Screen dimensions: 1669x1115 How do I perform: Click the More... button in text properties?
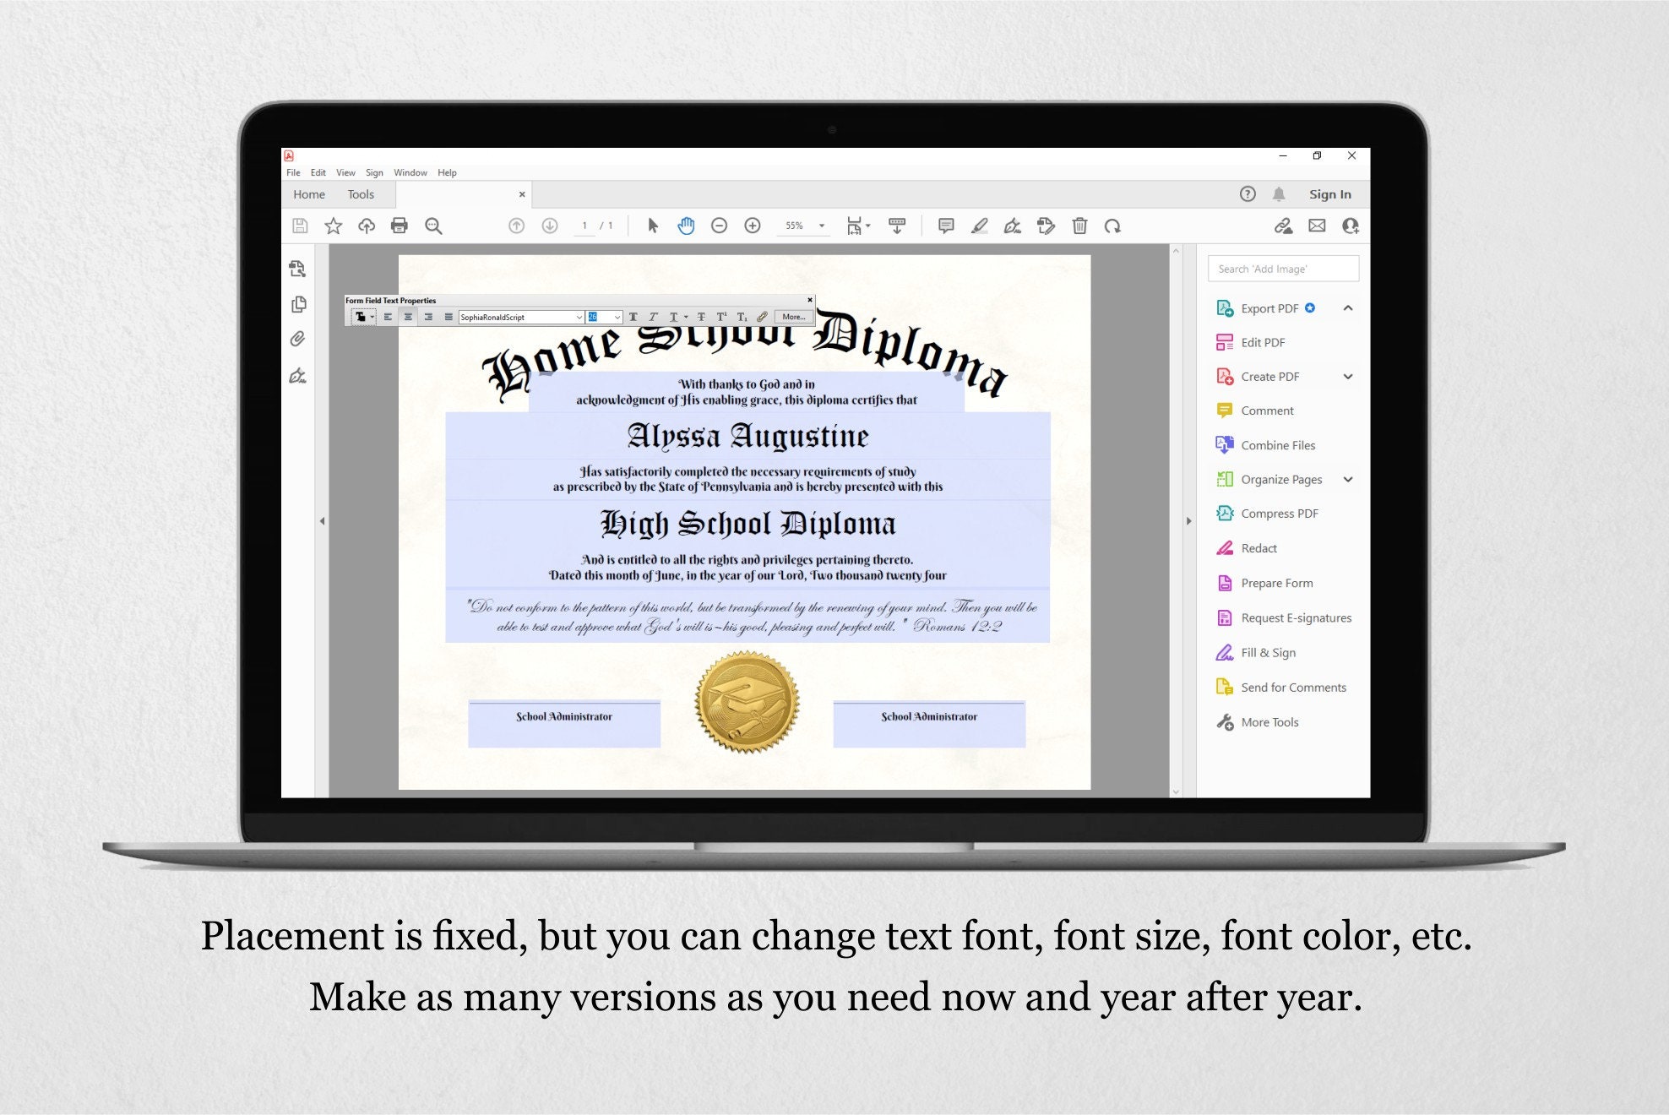pyautogui.click(x=794, y=316)
